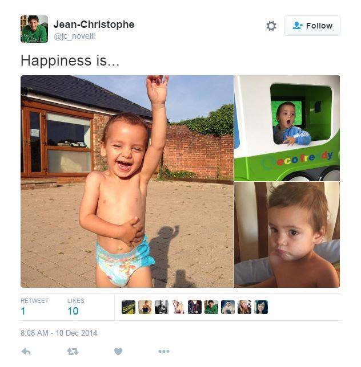This screenshot has height=367, width=361.
Task: Follow the @jc_novelli account
Action: click(x=312, y=26)
